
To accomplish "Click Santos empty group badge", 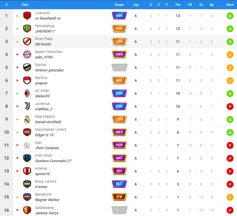I will pos(119,67).
